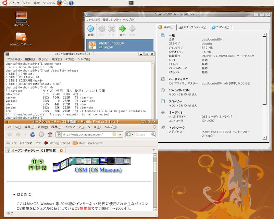Image resolution: width=274 pixels, height=219 pixels.
Task: Open VirtualBox's ファイル(F) menu
Action: pos(93,20)
